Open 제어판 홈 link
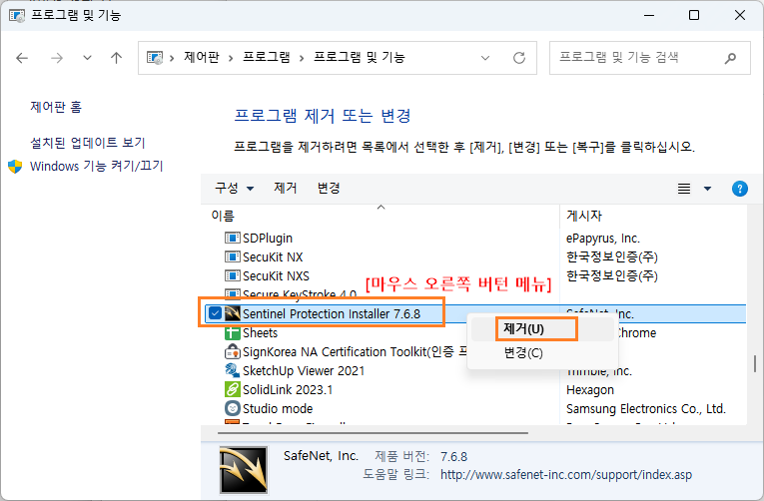Image resolution: width=764 pixels, height=501 pixels. point(56,107)
